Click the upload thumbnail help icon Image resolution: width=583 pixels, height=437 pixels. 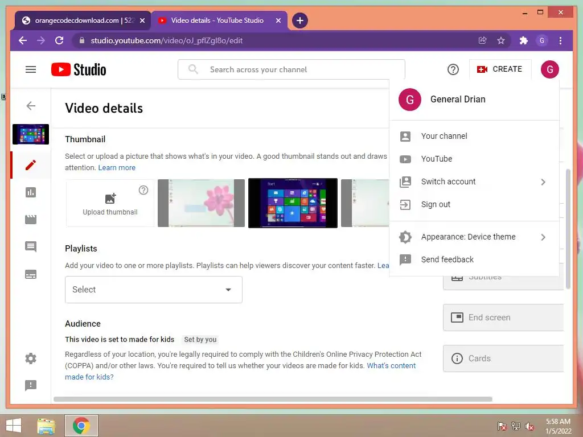click(143, 190)
